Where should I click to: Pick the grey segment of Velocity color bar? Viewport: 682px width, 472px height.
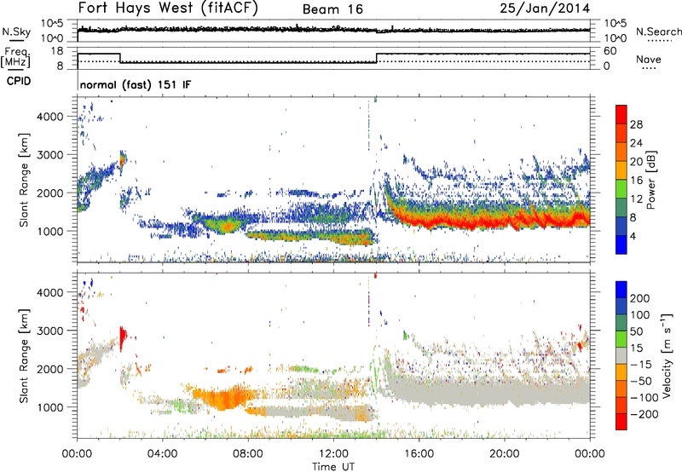(621, 355)
